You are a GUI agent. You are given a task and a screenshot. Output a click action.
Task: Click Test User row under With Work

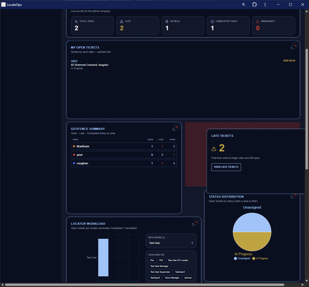pyautogui.click(x=171, y=243)
